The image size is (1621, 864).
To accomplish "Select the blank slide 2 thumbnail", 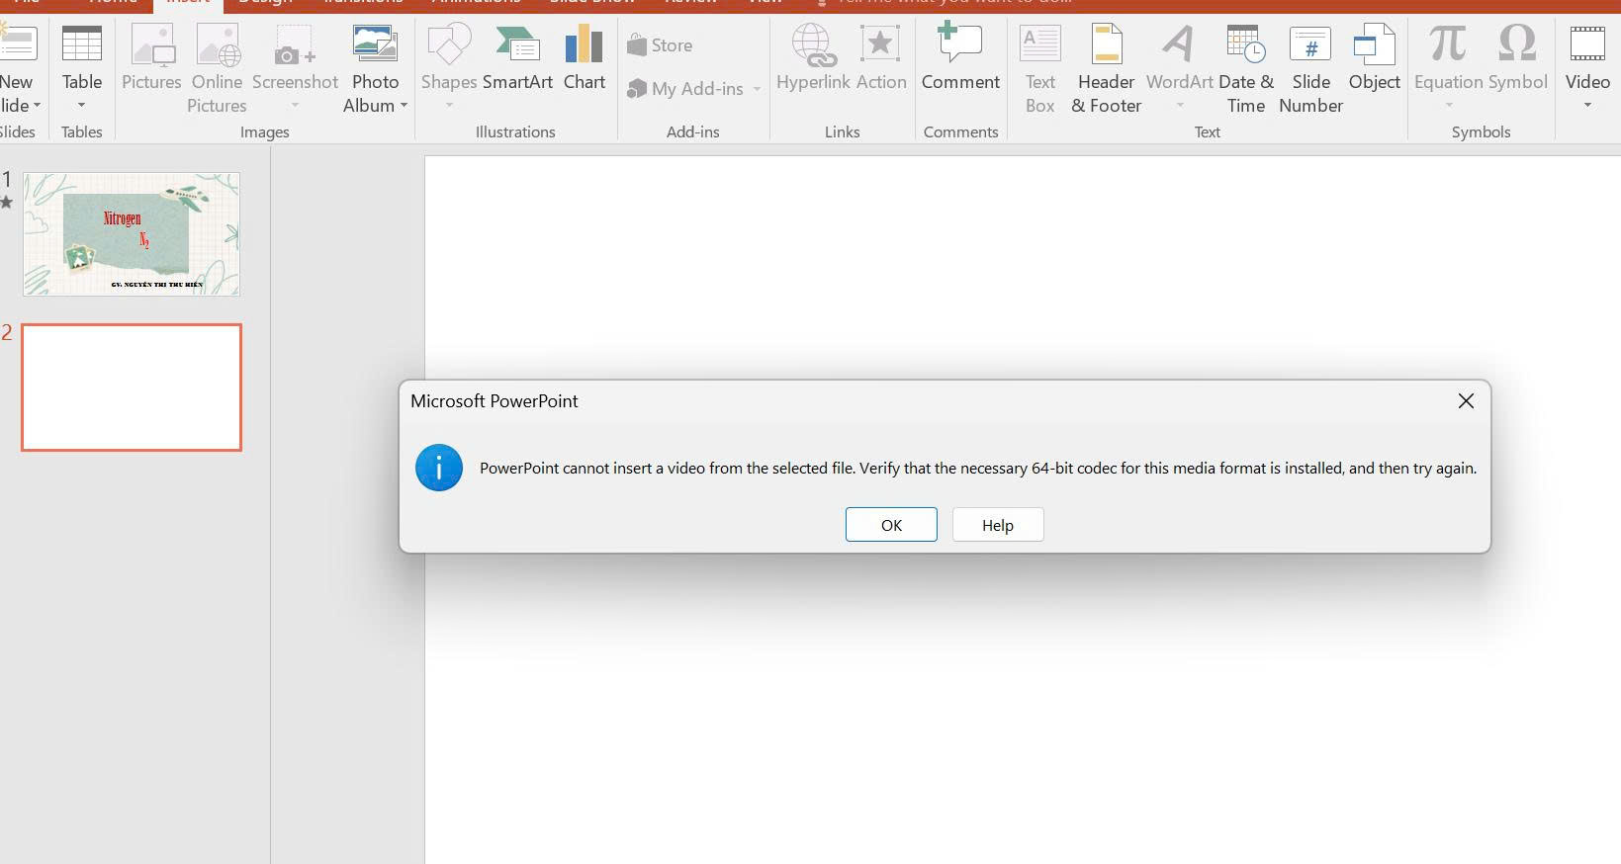I will (x=132, y=388).
